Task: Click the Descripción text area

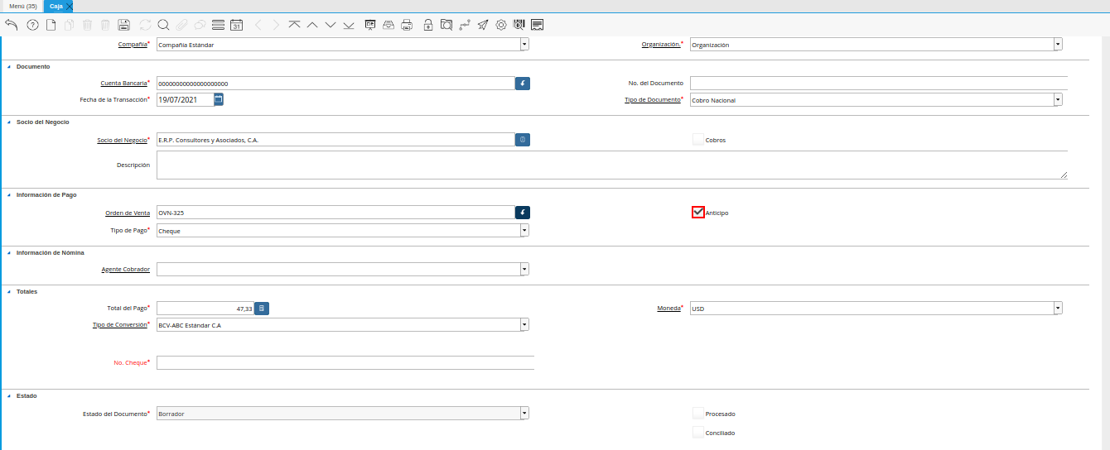Action: [x=612, y=165]
